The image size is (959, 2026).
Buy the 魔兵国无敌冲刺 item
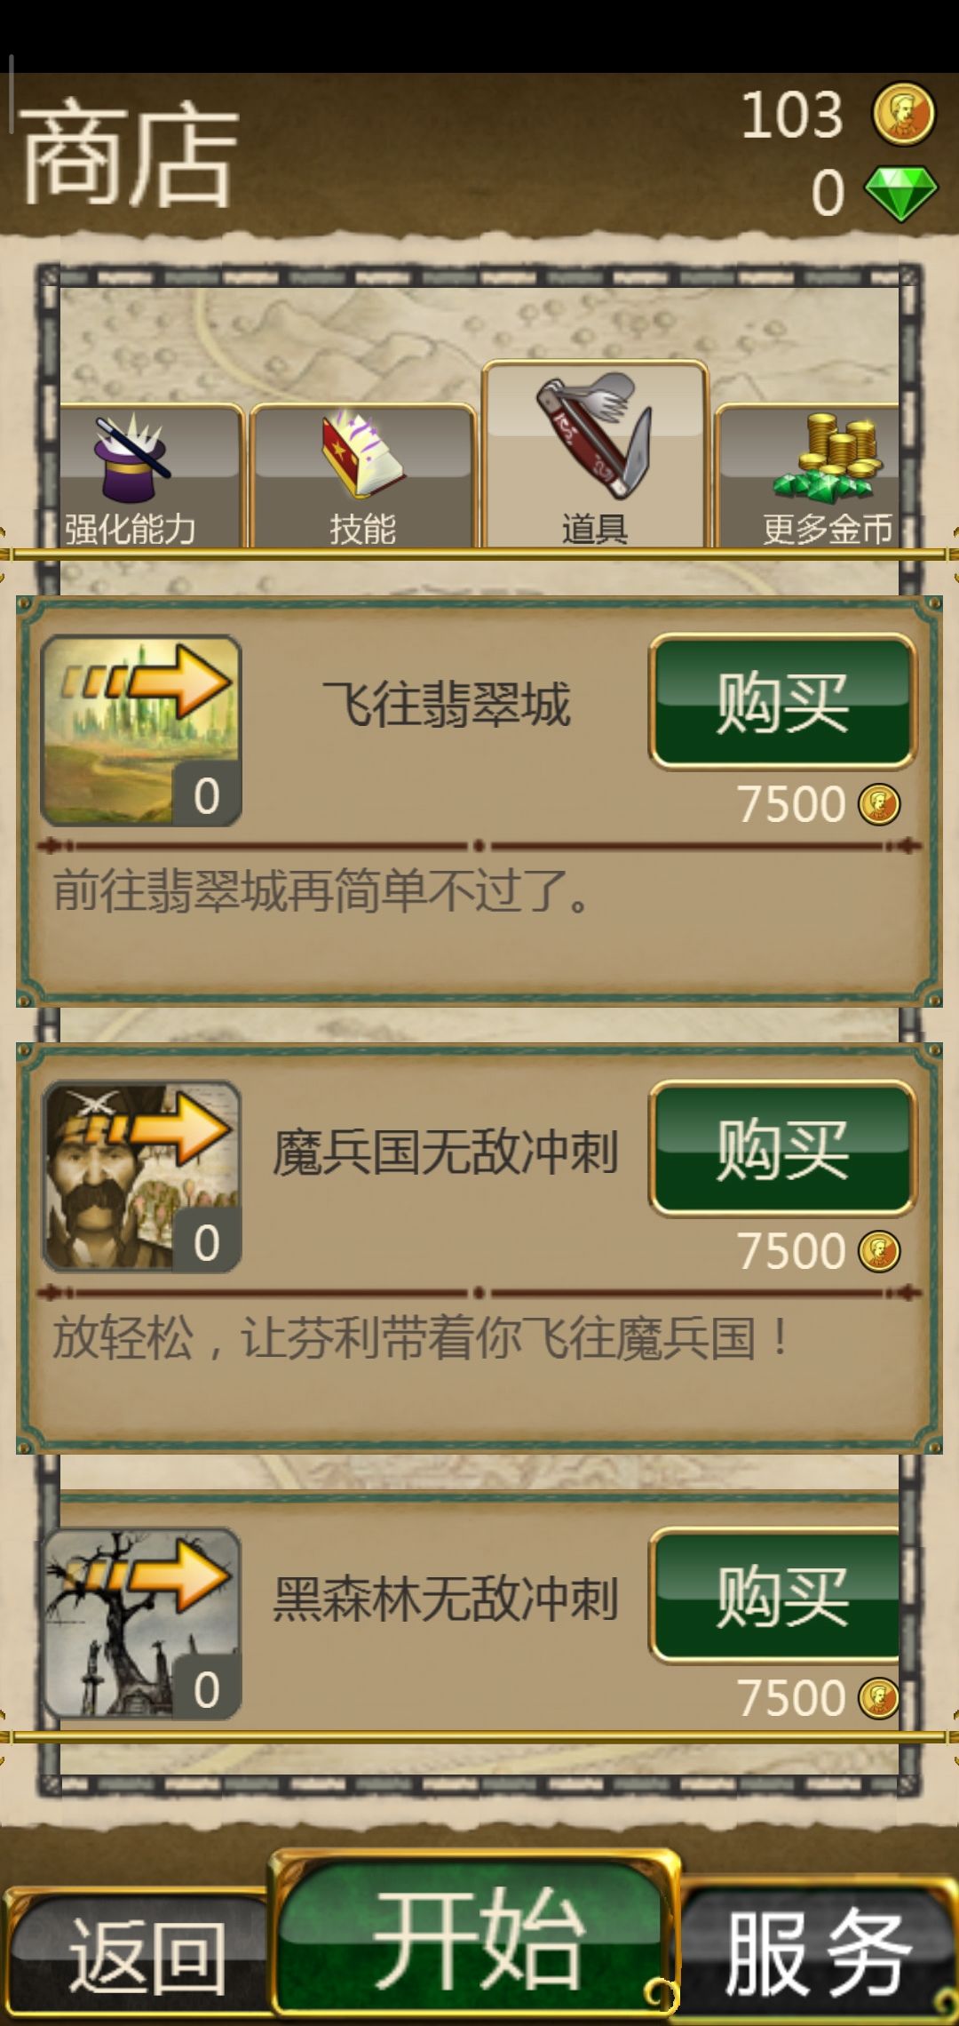click(x=782, y=1149)
